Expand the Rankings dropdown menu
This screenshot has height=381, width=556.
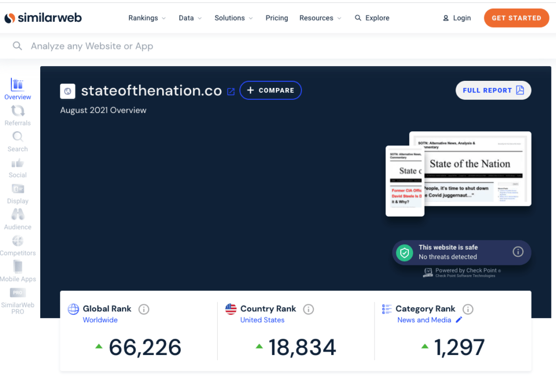[147, 18]
